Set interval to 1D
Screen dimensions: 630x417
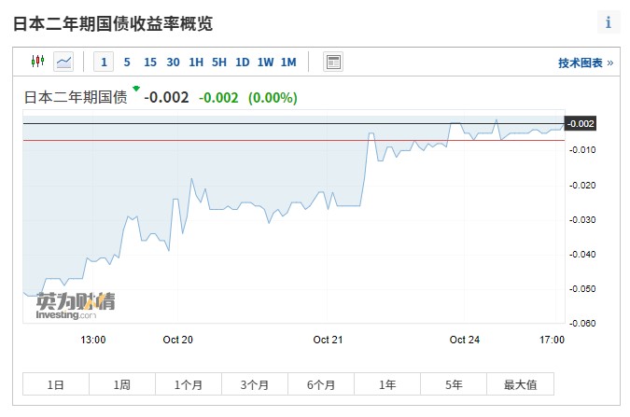(x=243, y=63)
